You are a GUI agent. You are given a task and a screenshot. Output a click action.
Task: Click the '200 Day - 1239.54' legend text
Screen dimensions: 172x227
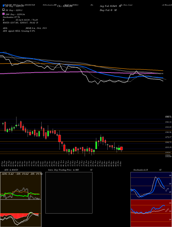[x=15, y=14]
